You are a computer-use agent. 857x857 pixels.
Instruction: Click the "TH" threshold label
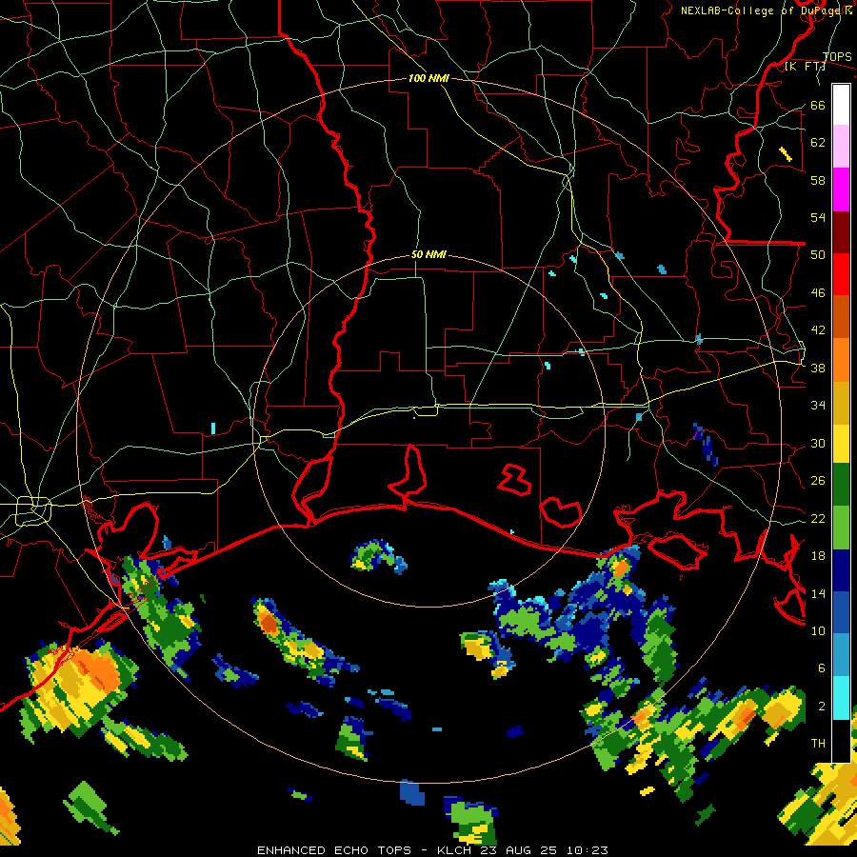818,744
